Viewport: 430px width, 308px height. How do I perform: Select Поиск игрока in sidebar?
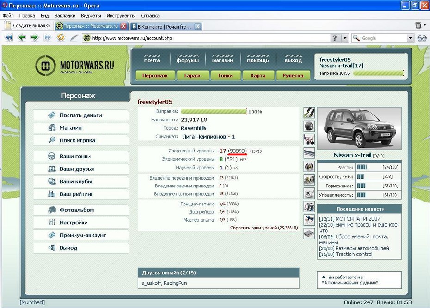click(x=81, y=140)
